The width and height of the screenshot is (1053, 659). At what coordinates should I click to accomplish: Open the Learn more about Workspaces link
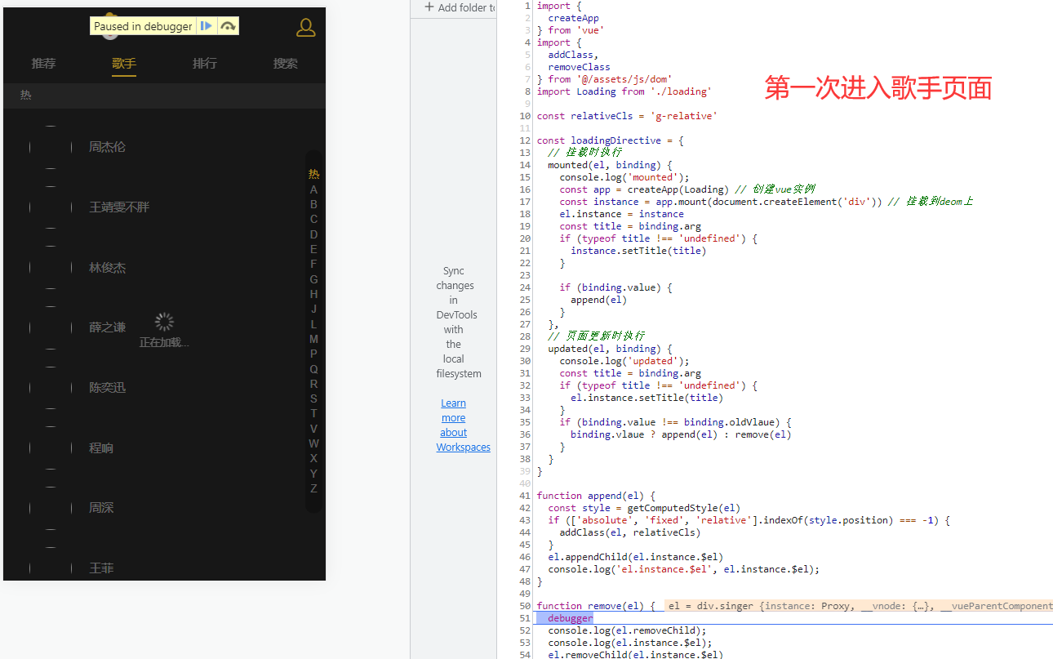(463, 425)
